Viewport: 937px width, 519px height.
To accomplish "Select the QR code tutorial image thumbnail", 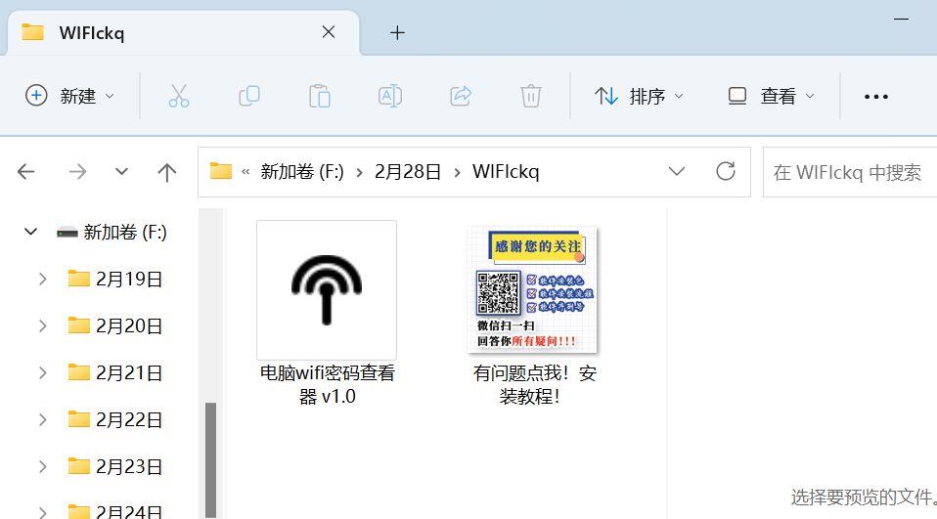I will (533, 289).
